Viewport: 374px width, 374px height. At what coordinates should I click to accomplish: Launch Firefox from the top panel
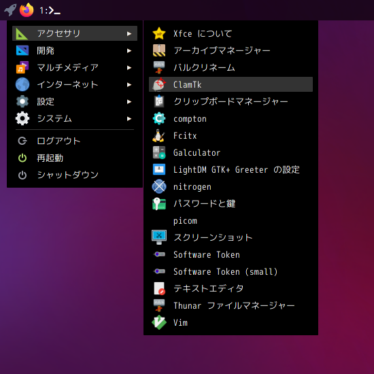click(x=27, y=10)
